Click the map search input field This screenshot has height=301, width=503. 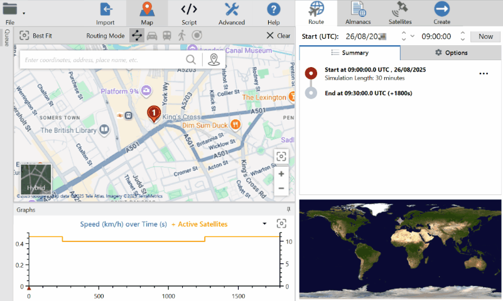(x=102, y=60)
